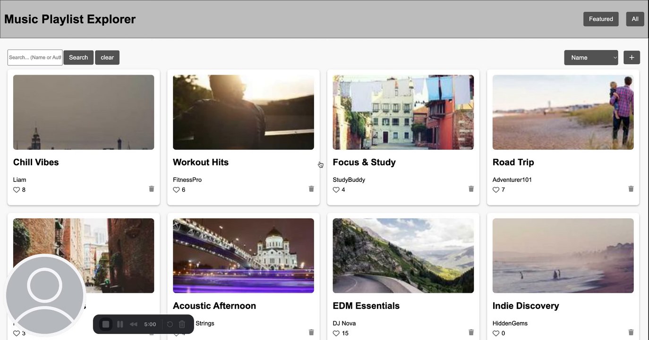The image size is (649, 340).
Task: Like the Indie Discovery playlist
Action: pos(496,333)
